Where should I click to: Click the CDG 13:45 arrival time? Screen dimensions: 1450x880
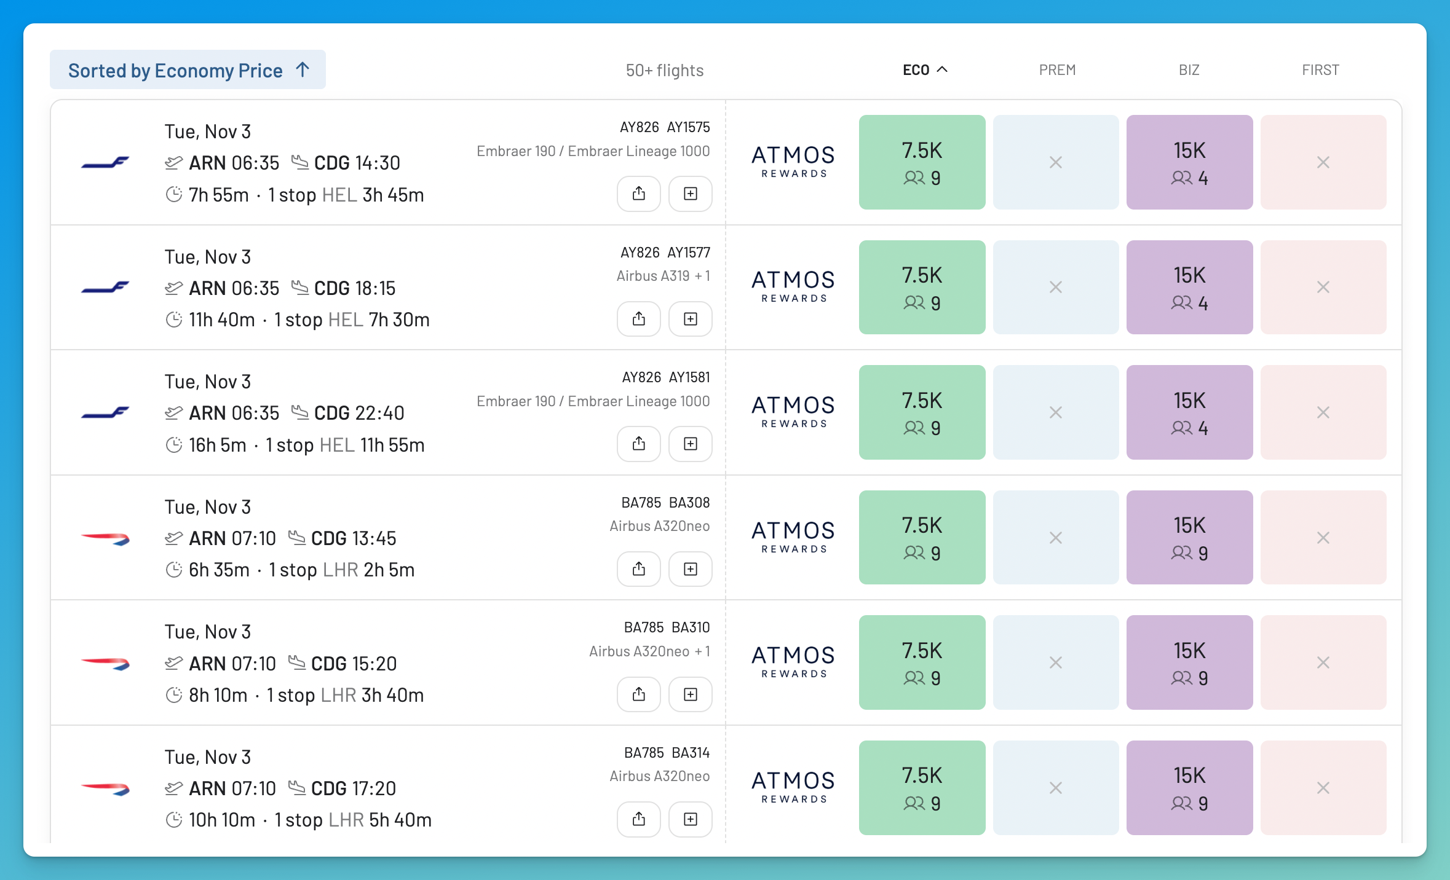click(x=354, y=538)
